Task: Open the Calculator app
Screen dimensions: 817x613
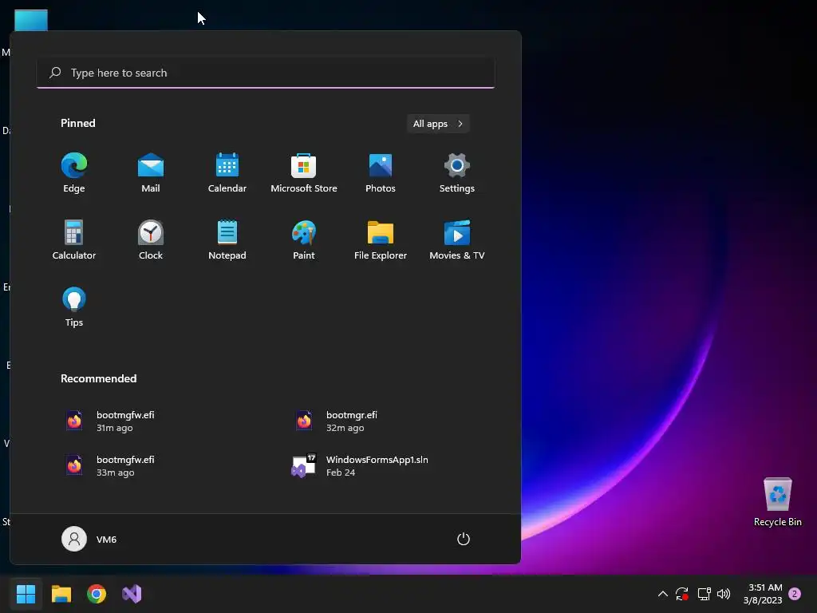Action: pos(74,240)
